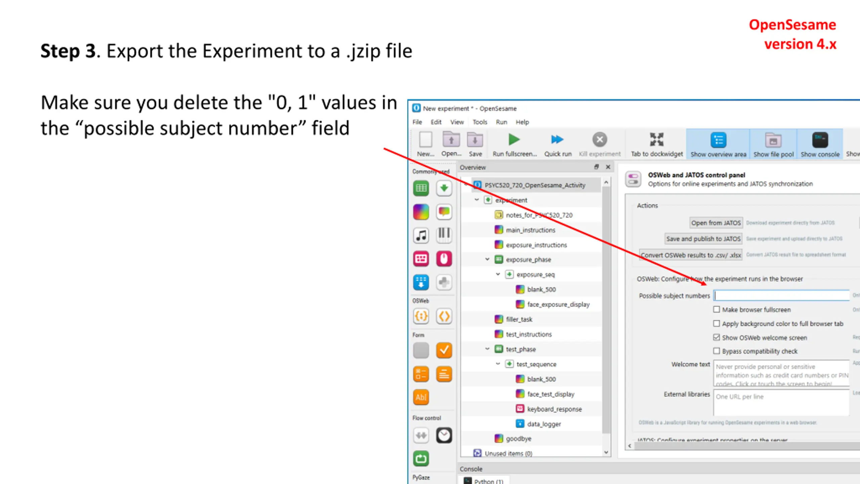This screenshot has height=484, width=860.
Task: Click the Open from JATOS button
Action: (x=716, y=223)
